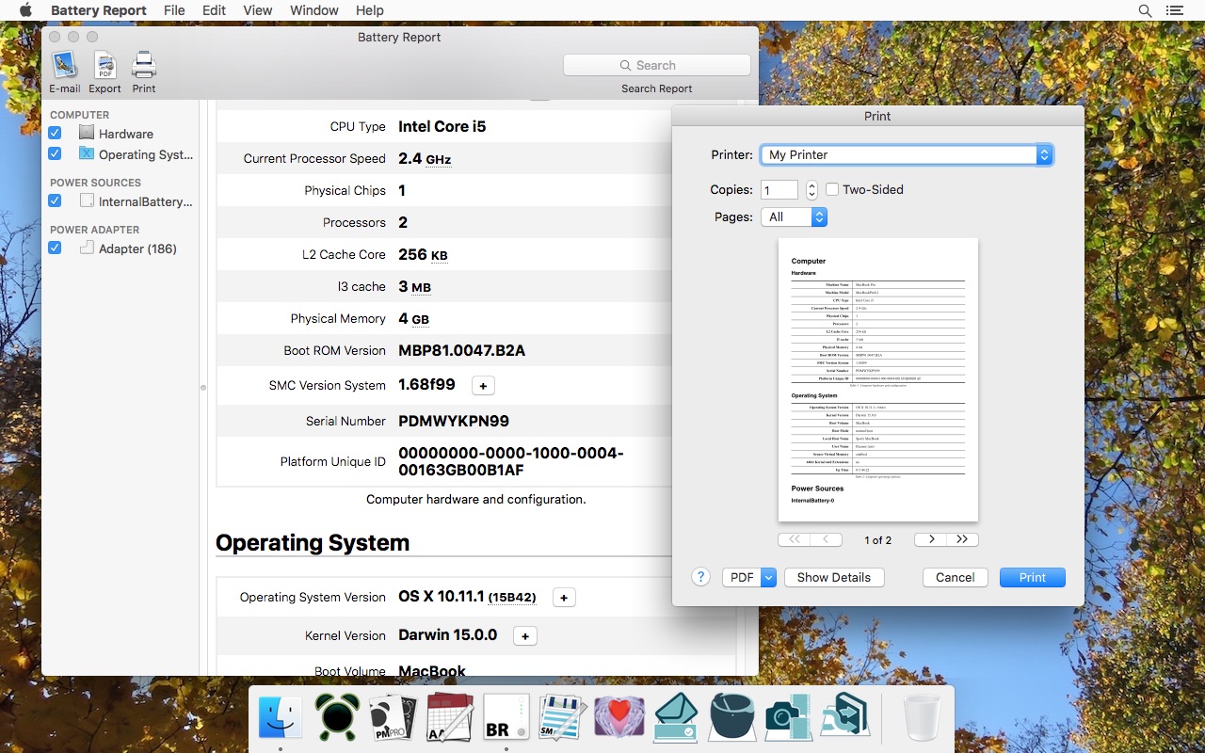Open Notification Center icon
This screenshot has width=1205, height=753.
pos(1174,10)
